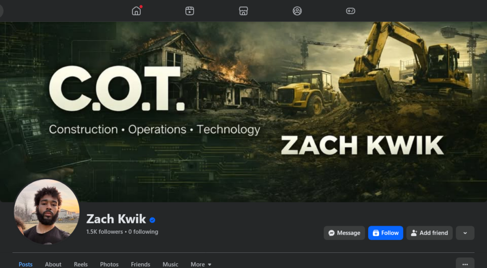This screenshot has width=487, height=268.
Task: Open the C.O.T. cover photo
Action: pyautogui.click(x=243, y=112)
